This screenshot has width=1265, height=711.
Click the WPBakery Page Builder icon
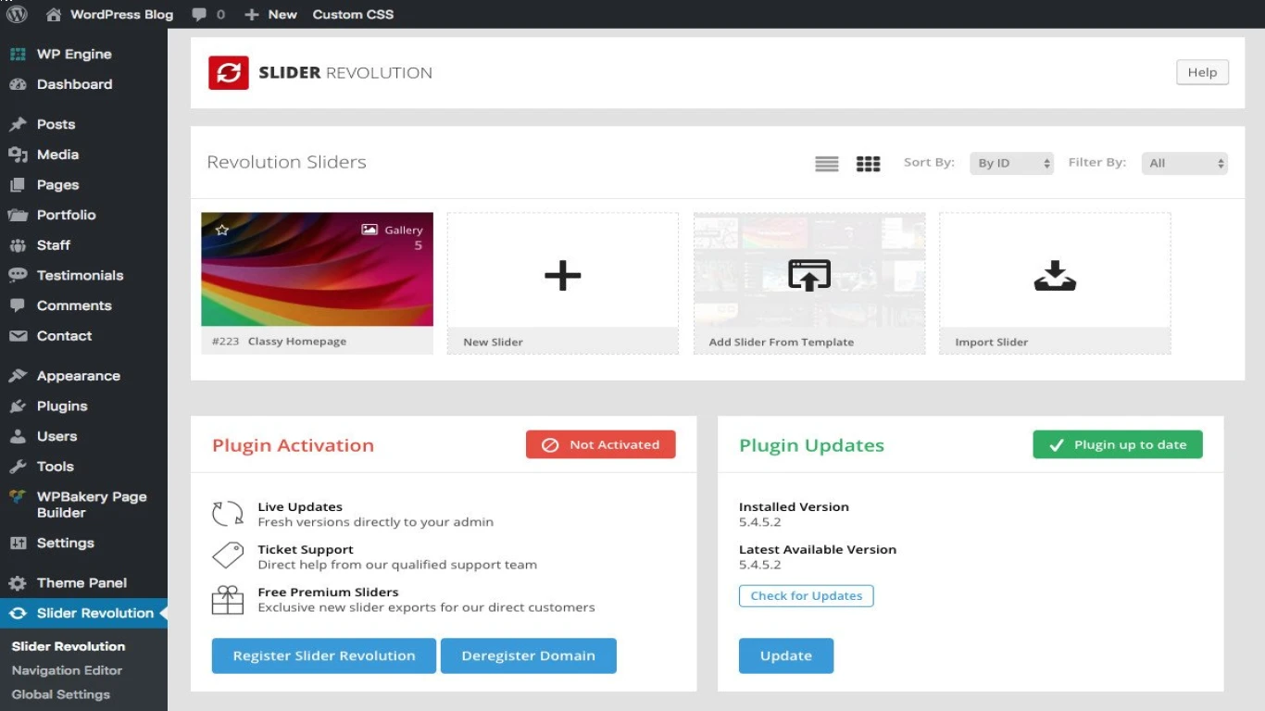click(x=18, y=497)
